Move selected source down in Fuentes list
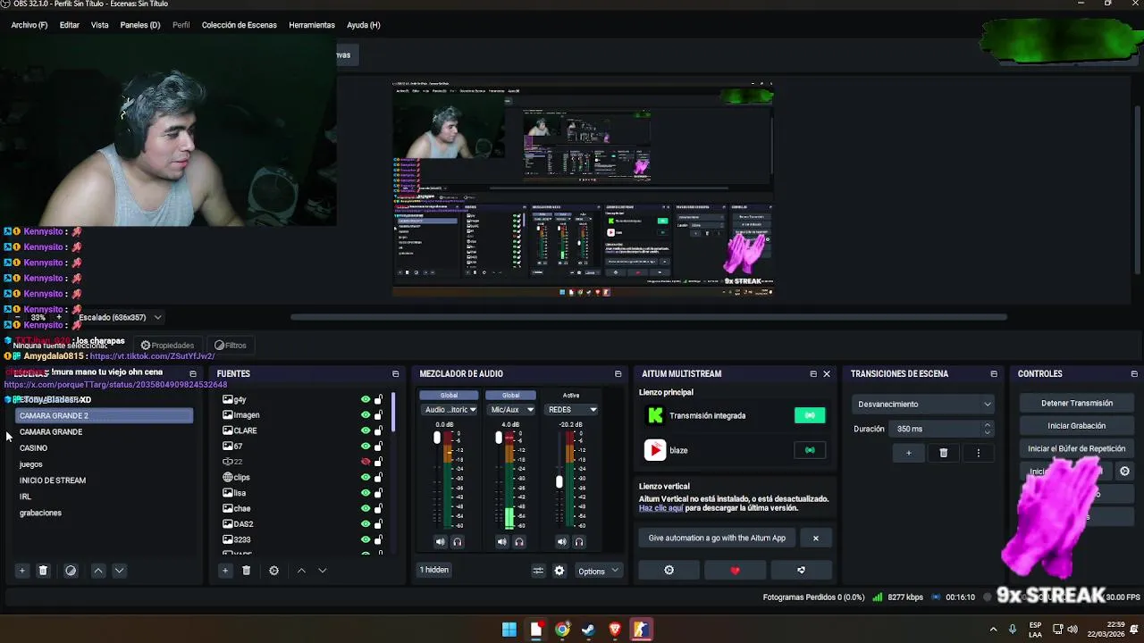The image size is (1144, 643). click(322, 571)
